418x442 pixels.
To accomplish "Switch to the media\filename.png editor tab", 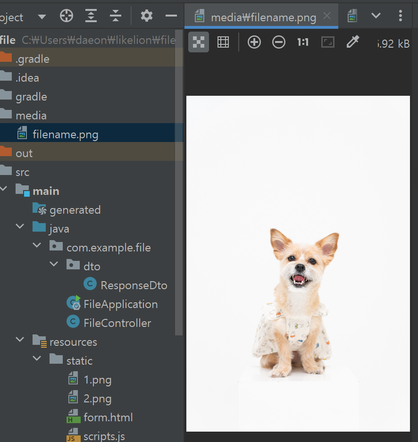I will tap(261, 17).
